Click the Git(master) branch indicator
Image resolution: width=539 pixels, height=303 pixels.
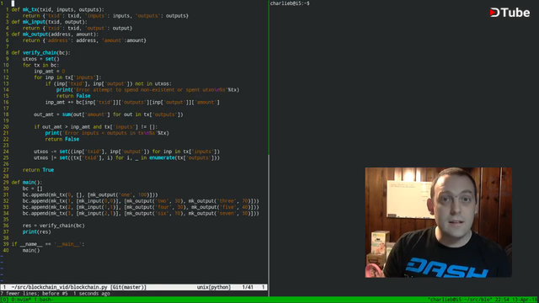click(128, 287)
